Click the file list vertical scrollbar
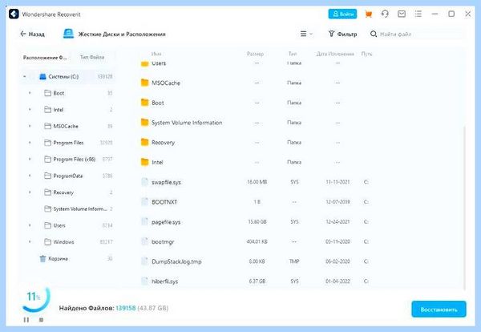 pyautogui.click(x=464, y=207)
